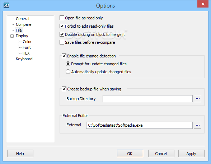Viewport: 211px width, 164px height.
Task: Select Compare in the options tree
Action: pyautogui.click(x=24, y=24)
